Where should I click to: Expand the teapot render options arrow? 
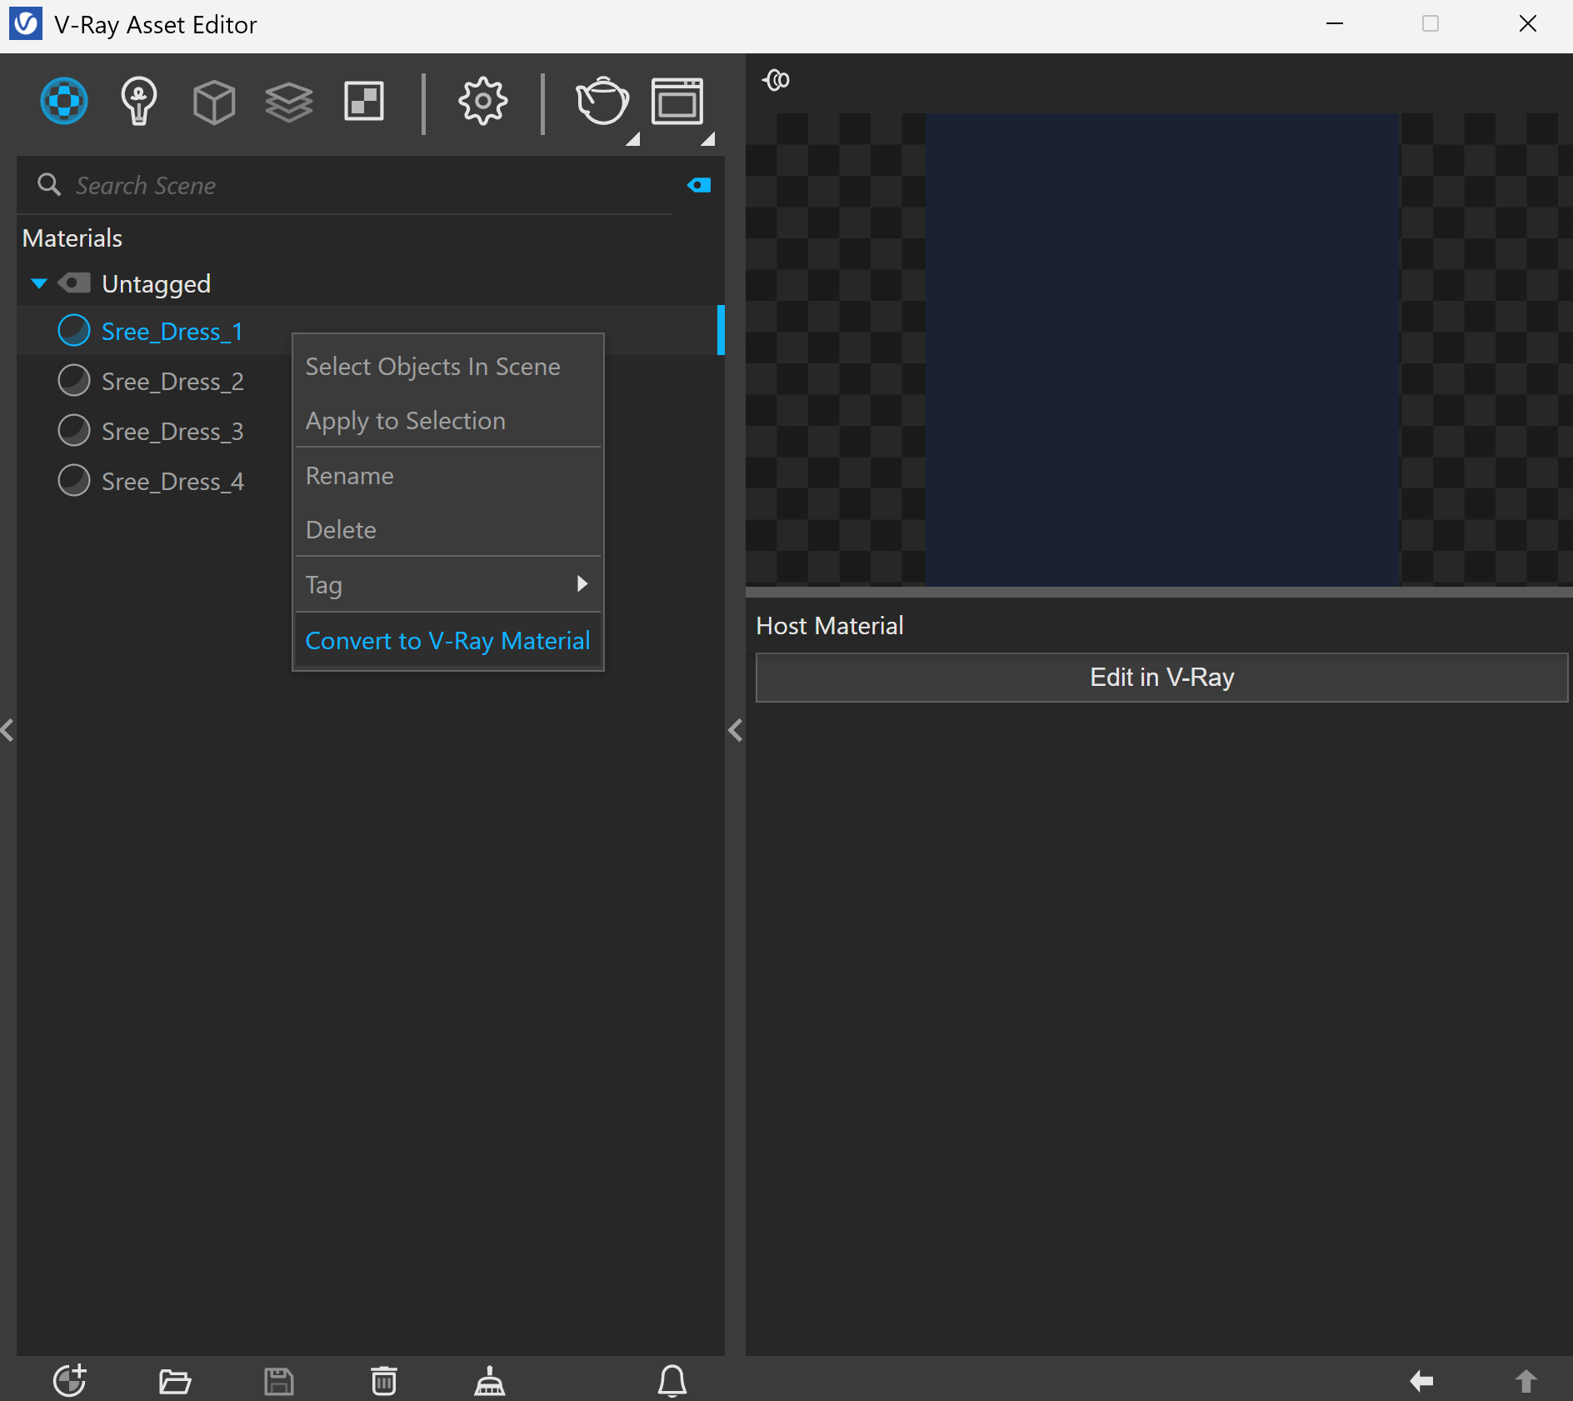click(x=633, y=138)
